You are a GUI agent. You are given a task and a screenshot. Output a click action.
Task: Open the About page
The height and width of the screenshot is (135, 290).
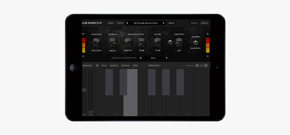click(204, 23)
